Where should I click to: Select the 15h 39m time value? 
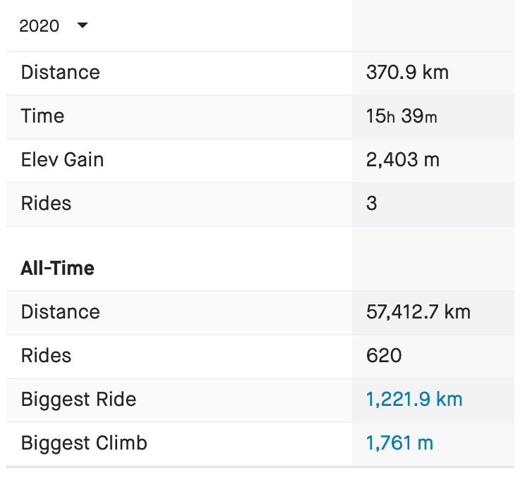coord(402,116)
